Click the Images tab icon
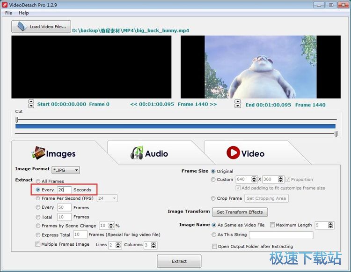The width and height of the screenshot is (351, 272). click(38, 153)
